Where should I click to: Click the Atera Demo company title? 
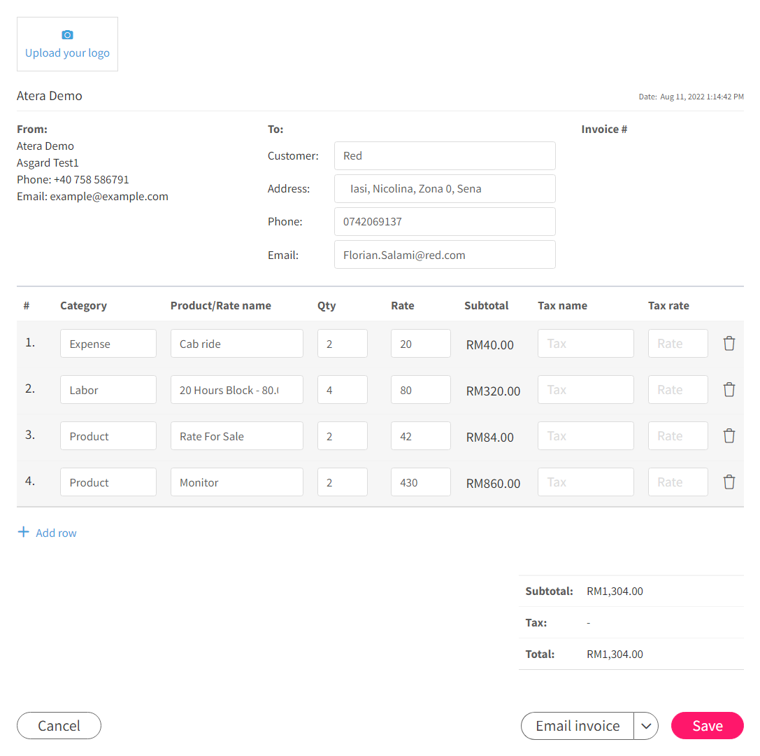point(50,96)
